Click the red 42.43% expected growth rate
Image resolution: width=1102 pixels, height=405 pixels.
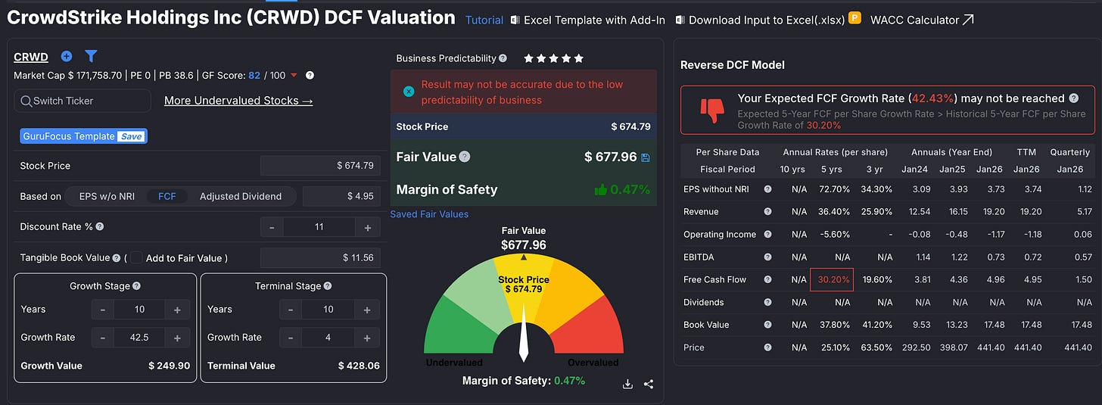932,98
